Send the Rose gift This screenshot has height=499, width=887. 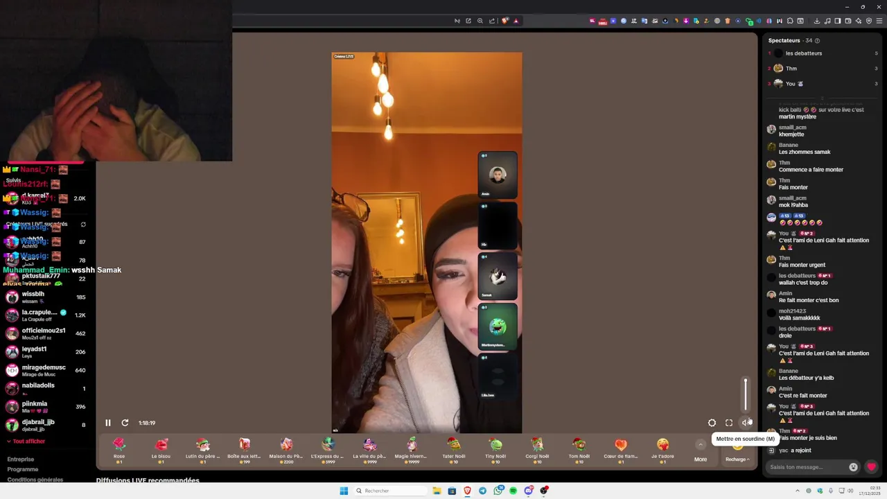click(x=119, y=450)
